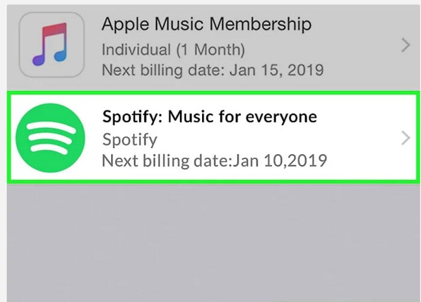Select the Apple Music Membership title
421x302 pixels.
[206, 25]
